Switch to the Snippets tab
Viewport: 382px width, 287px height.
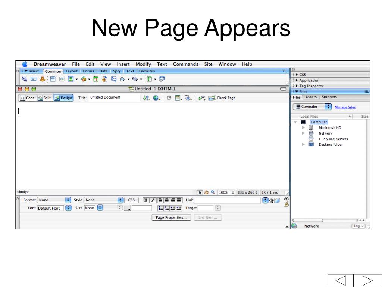pos(329,97)
